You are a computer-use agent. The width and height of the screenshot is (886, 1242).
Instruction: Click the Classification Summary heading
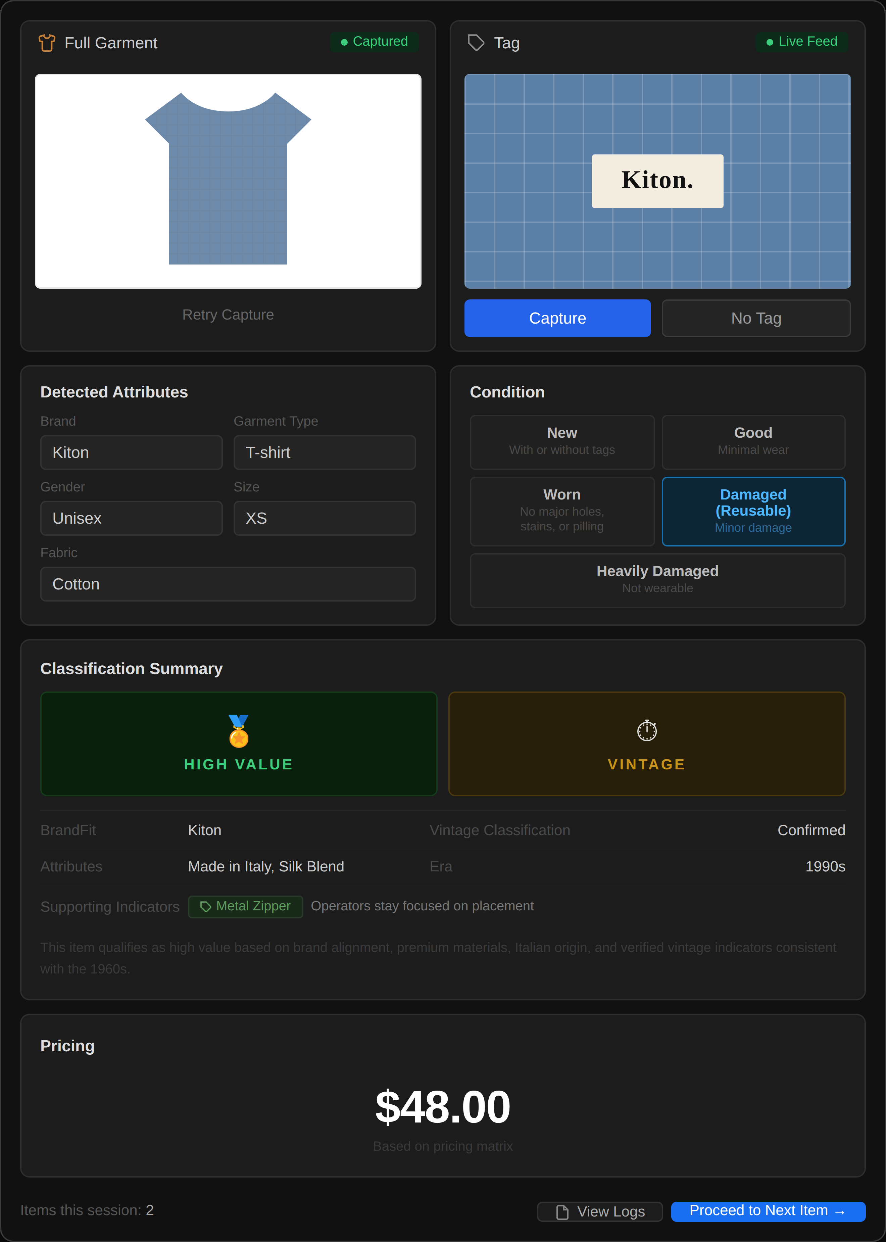click(132, 668)
